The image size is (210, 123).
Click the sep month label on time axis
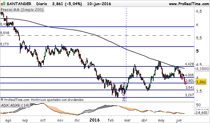(x=25, y=121)
